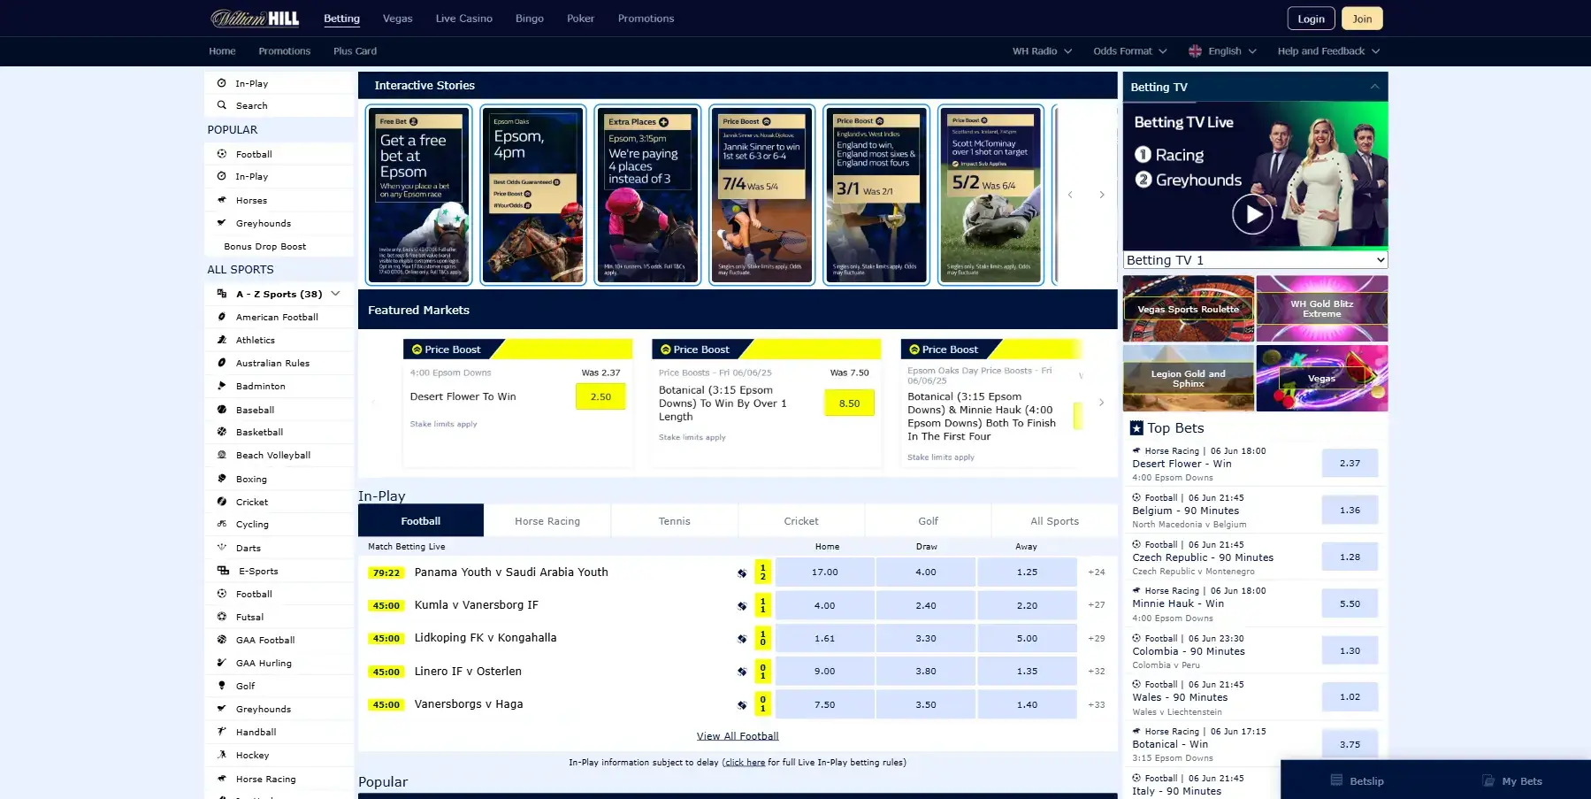Click the William Hill logo
1591x799 pixels.
pos(256,18)
